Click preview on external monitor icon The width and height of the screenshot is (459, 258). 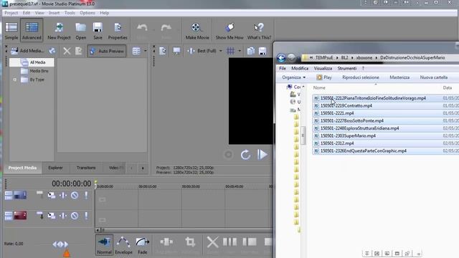176,51
